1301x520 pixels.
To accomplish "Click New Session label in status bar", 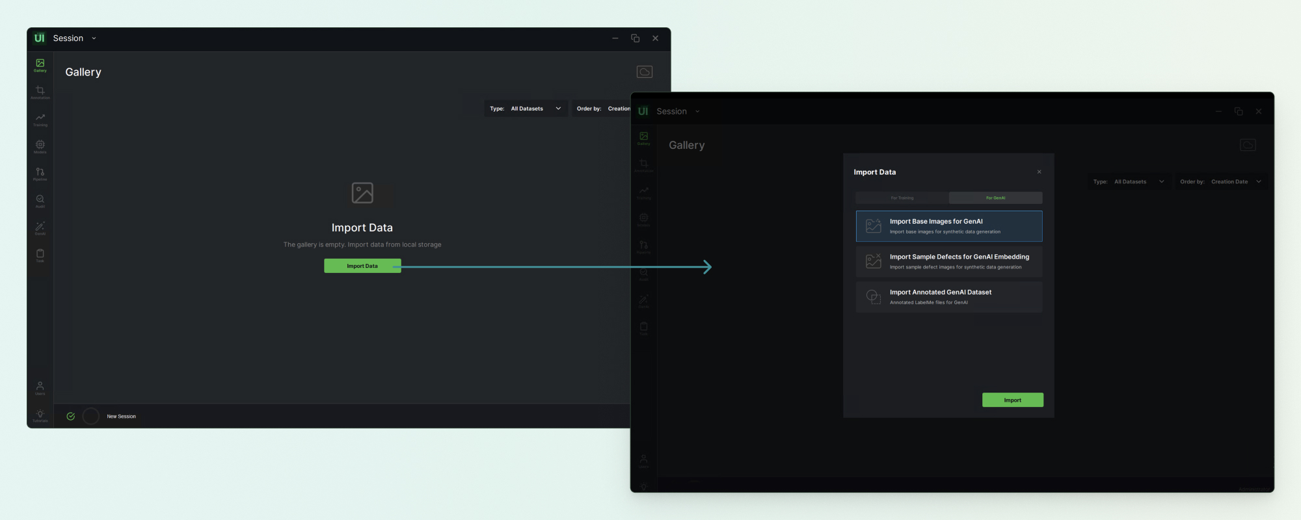I will [x=122, y=417].
